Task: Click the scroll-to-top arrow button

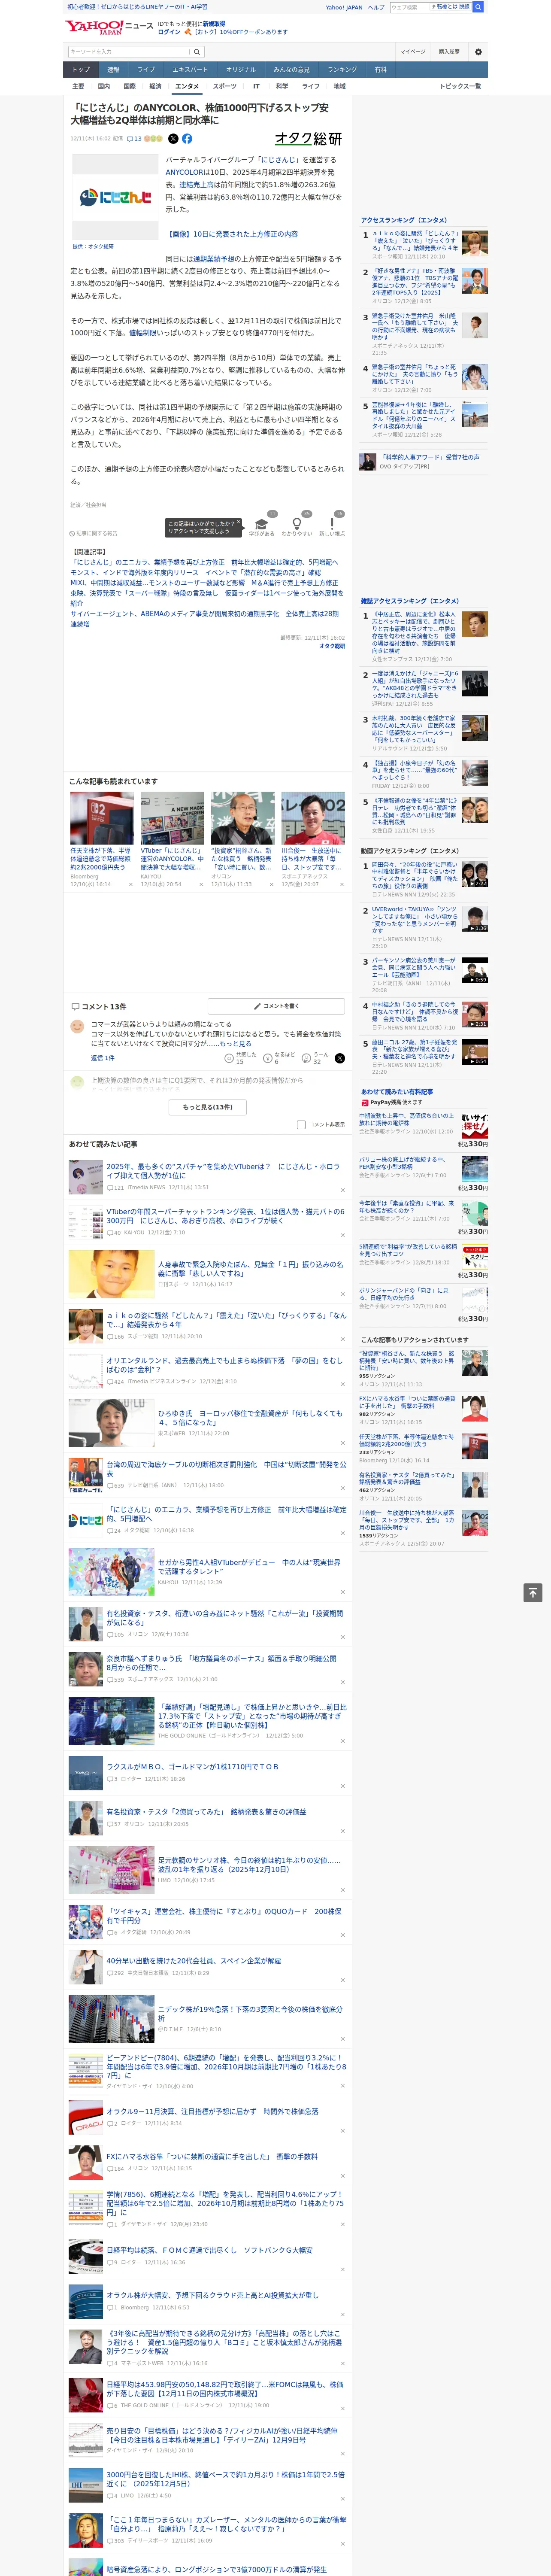Action: (x=533, y=1593)
